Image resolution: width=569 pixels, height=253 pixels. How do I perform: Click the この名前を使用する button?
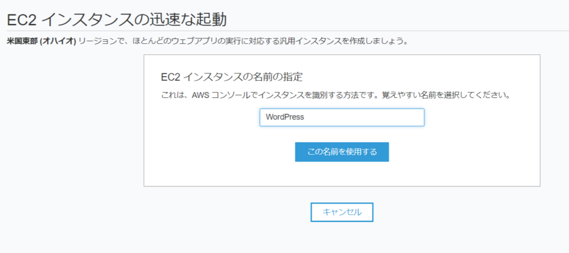342,152
